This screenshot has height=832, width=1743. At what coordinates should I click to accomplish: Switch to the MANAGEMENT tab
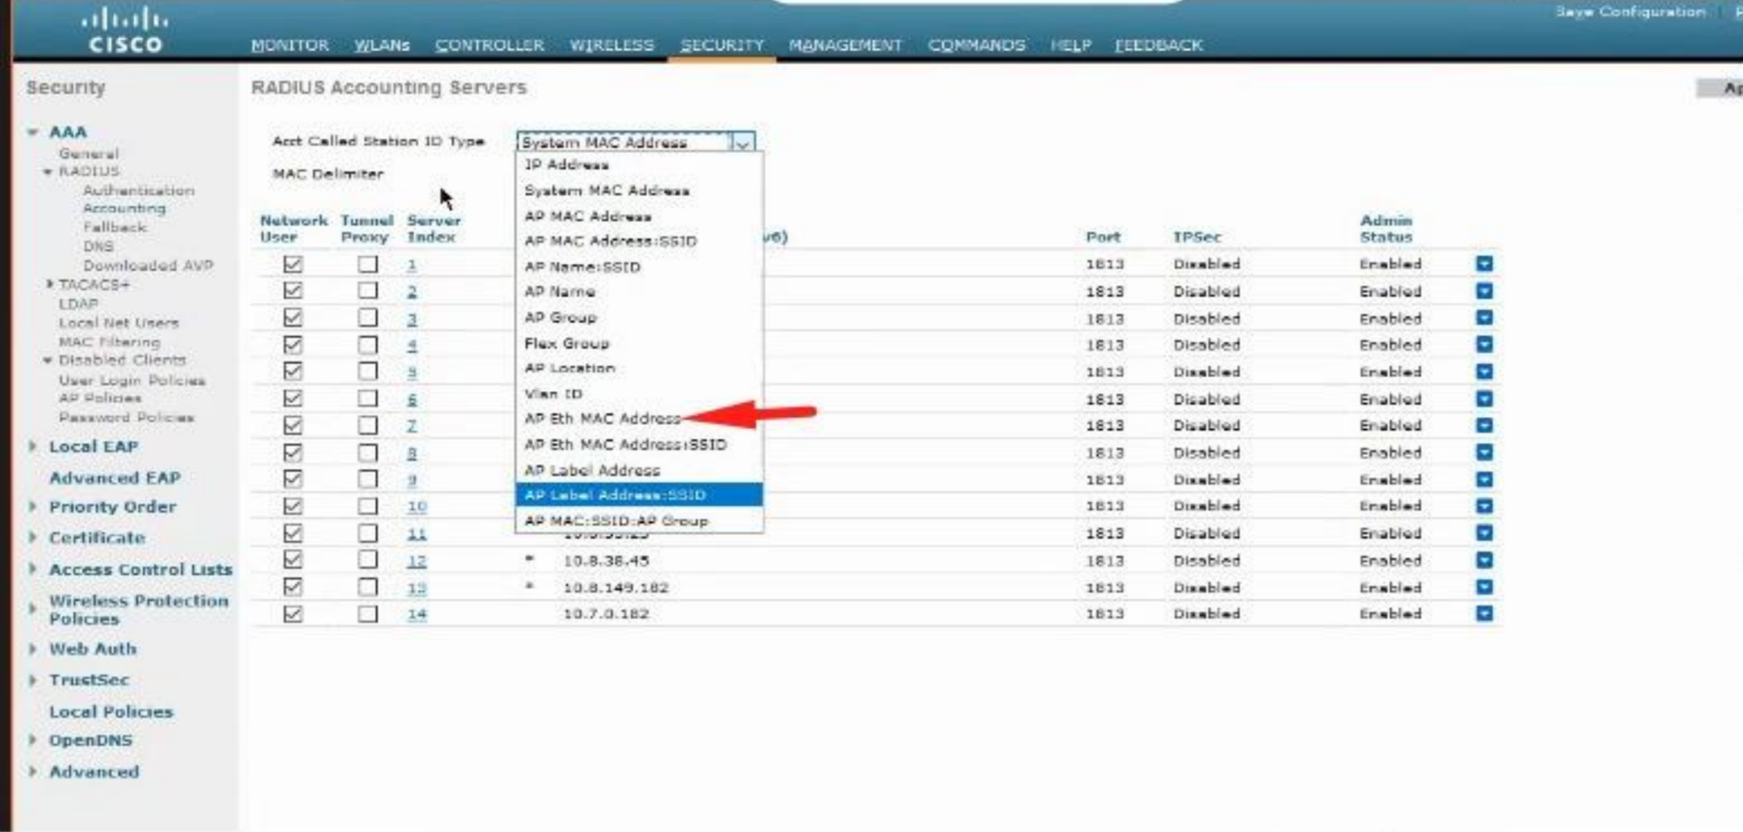pos(845,45)
